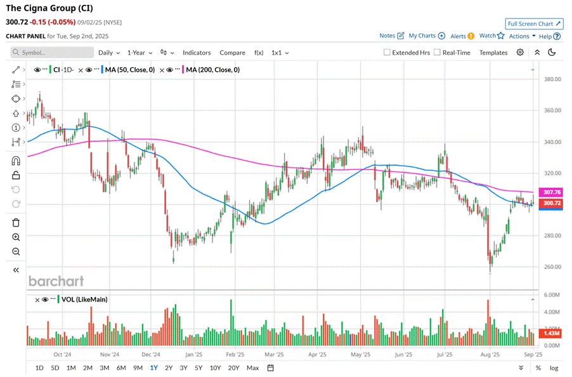Viewport: 572px width, 377px height.
Task: Remove the MA 200 indicator
Action: pyautogui.click(x=162, y=70)
